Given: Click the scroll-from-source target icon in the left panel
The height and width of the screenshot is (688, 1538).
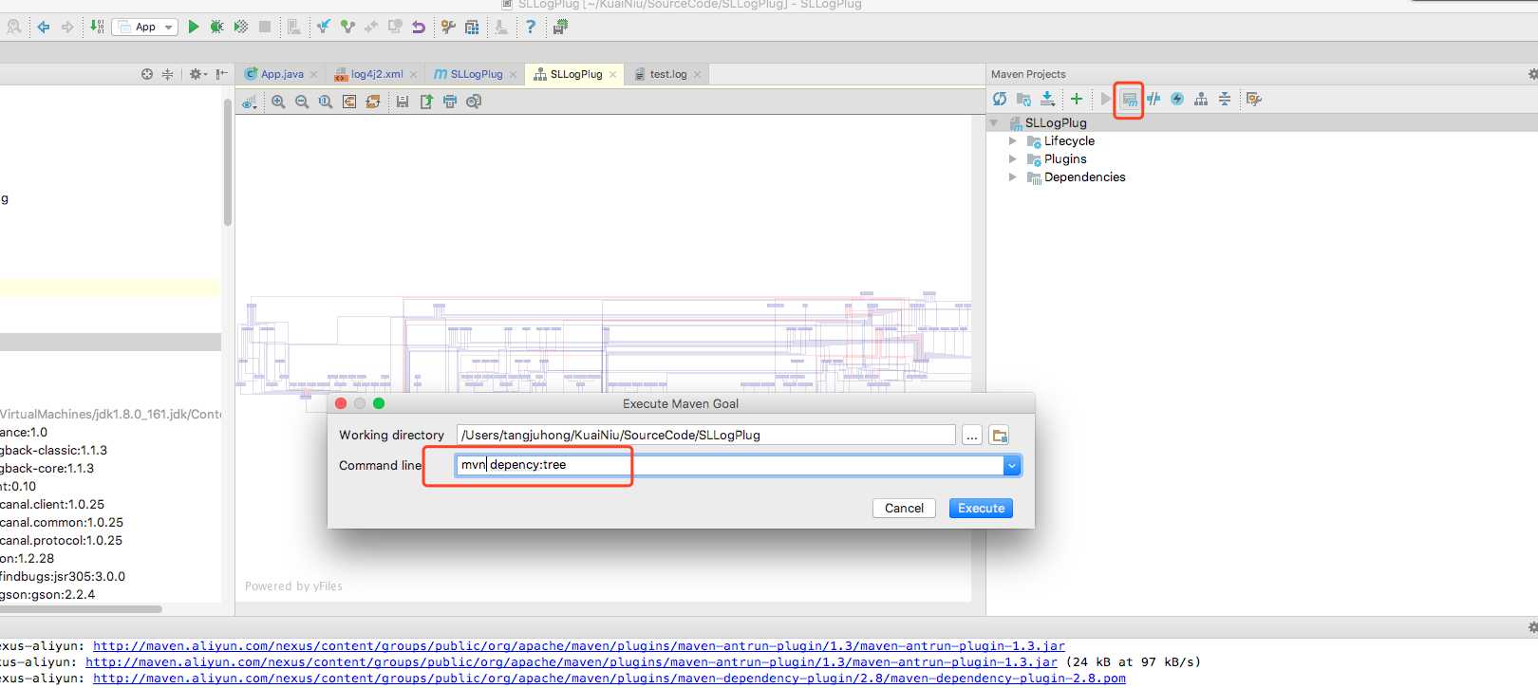Looking at the screenshot, I should click(x=147, y=74).
